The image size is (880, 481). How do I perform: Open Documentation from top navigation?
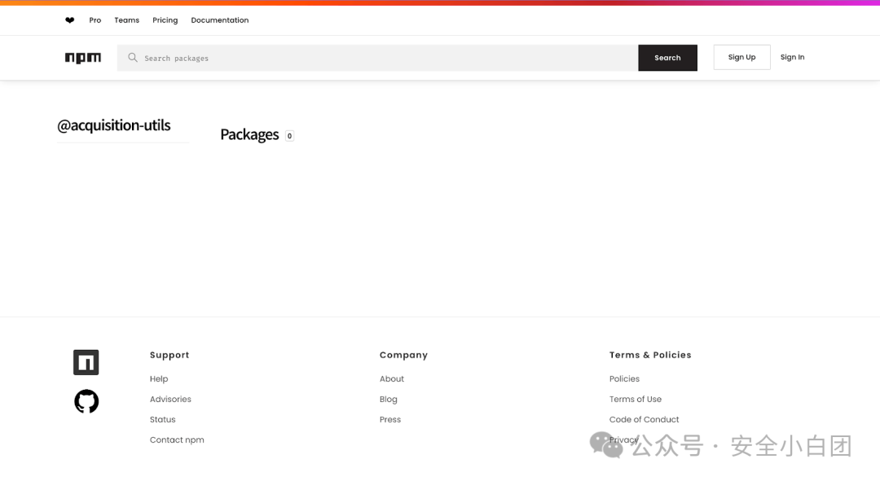(220, 20)
